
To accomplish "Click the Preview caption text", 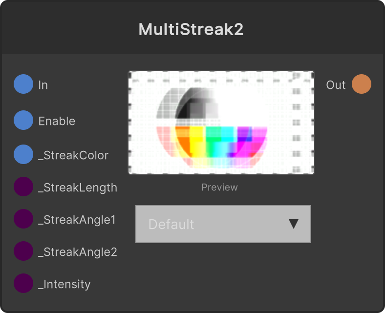I will (x=219, y=188).
